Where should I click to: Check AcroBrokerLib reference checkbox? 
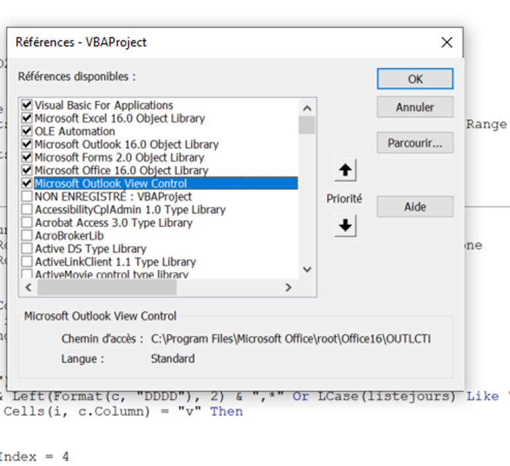(x=26, y=235)
